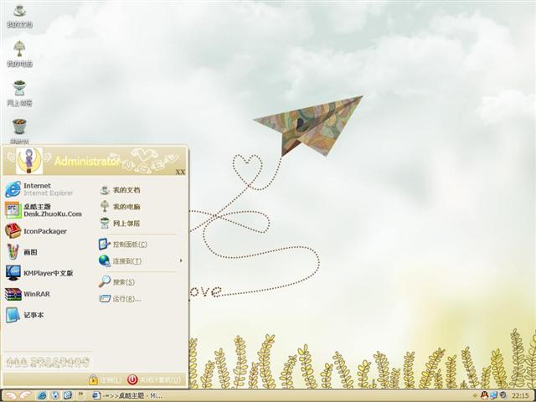Viewport: 536px width, 402px height.
Task: Open the All Programs decorative button
Action: click(48, 362)
